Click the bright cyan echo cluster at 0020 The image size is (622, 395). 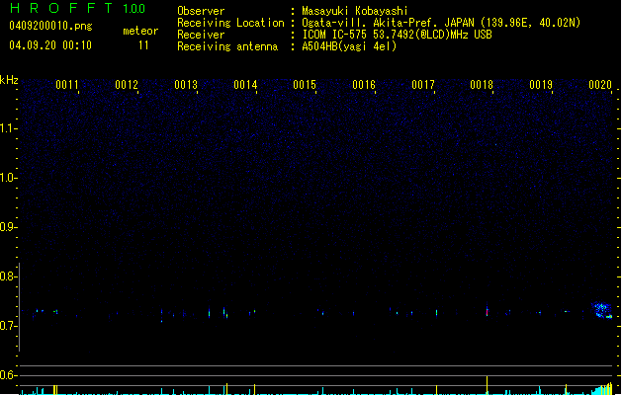pyautogui.click(x=601, y=311)
